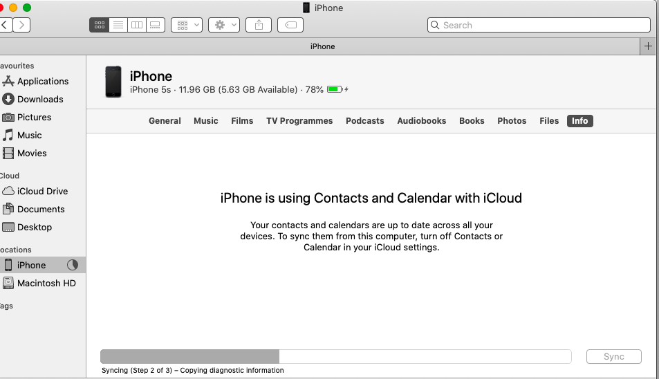Switch to gallery view
Viewport: 659px width, 379px height.
[155, 25]
